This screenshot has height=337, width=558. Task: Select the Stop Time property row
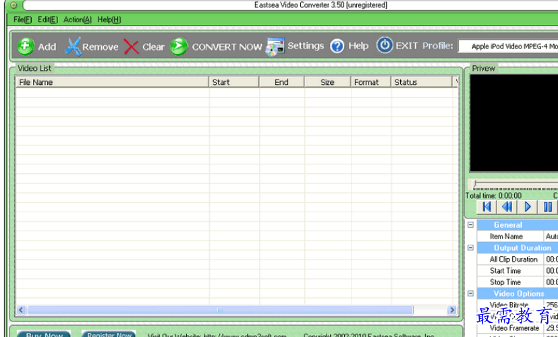518,282
